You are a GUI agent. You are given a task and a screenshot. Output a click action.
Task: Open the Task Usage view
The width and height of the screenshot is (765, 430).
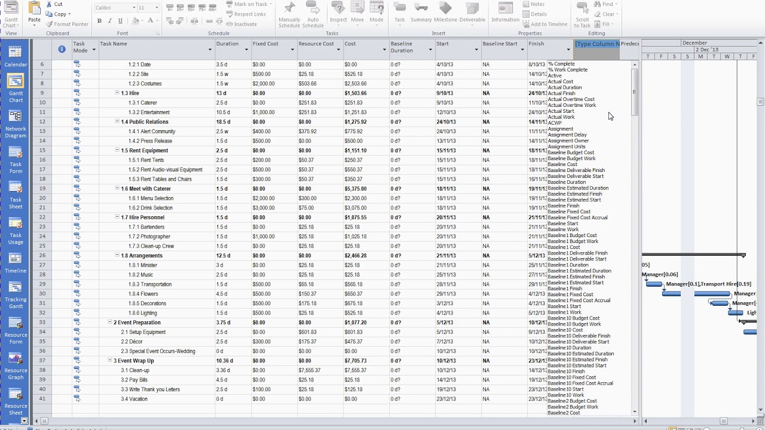tap(16, 231)
